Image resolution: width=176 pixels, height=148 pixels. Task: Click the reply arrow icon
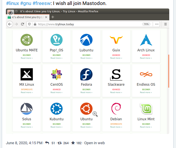coord(47,143)
